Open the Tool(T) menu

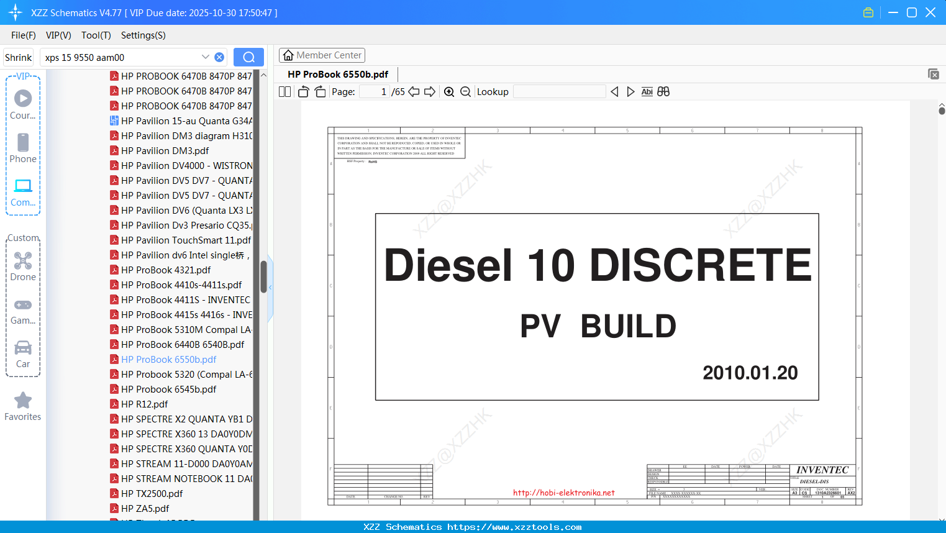pos(96,35)
